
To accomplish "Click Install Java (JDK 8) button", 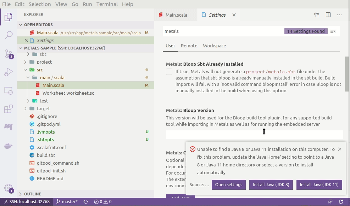I will 271,185.
